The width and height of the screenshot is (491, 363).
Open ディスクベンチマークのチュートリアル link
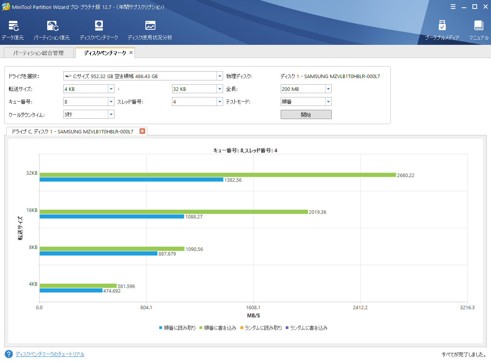(50, 354)
